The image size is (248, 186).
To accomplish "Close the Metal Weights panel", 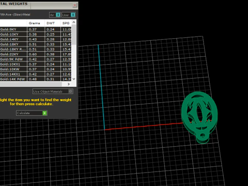I will (x=75, y=5).
